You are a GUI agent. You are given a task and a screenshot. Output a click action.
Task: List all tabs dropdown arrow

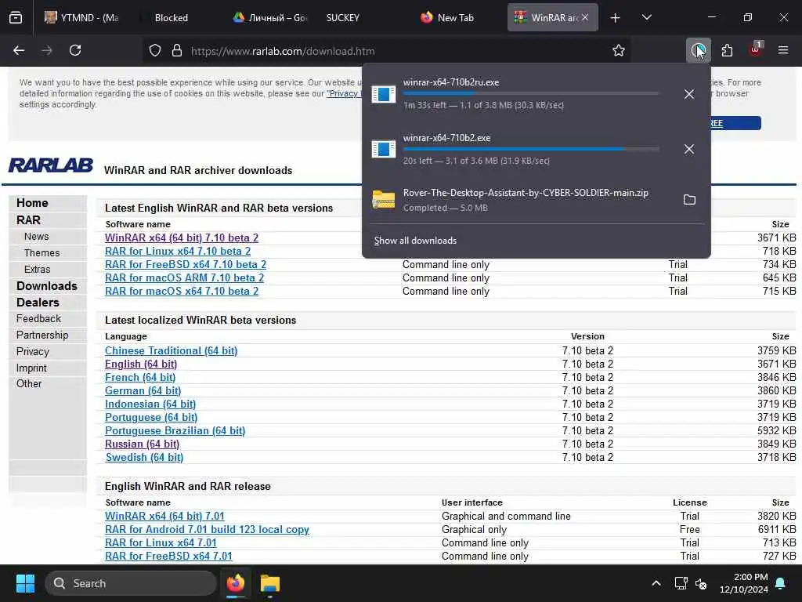point(646,18)
